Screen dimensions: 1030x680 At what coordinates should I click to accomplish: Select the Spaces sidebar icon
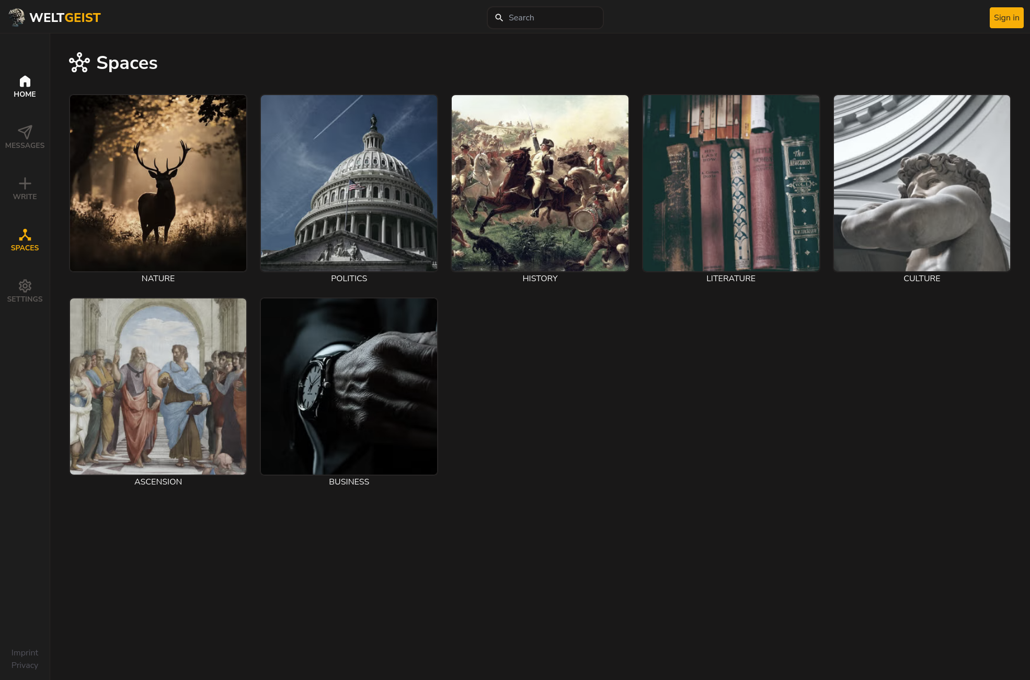click(x=25, y=235)
